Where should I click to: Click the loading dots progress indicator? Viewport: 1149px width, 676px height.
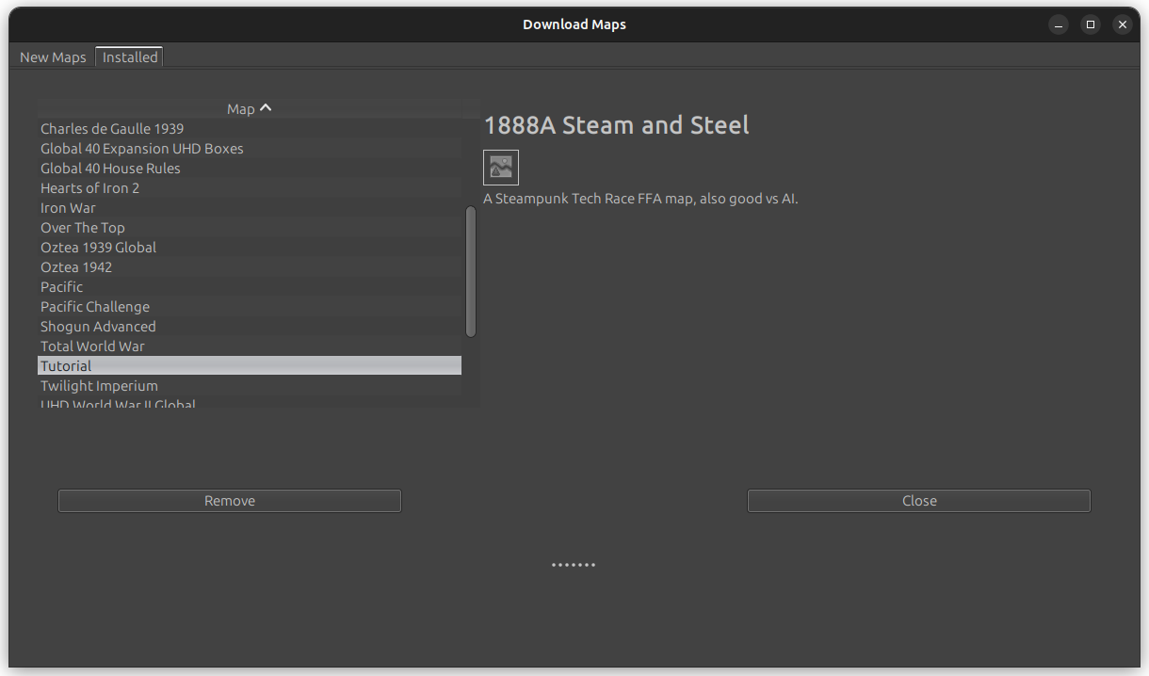tap(574, 564)
